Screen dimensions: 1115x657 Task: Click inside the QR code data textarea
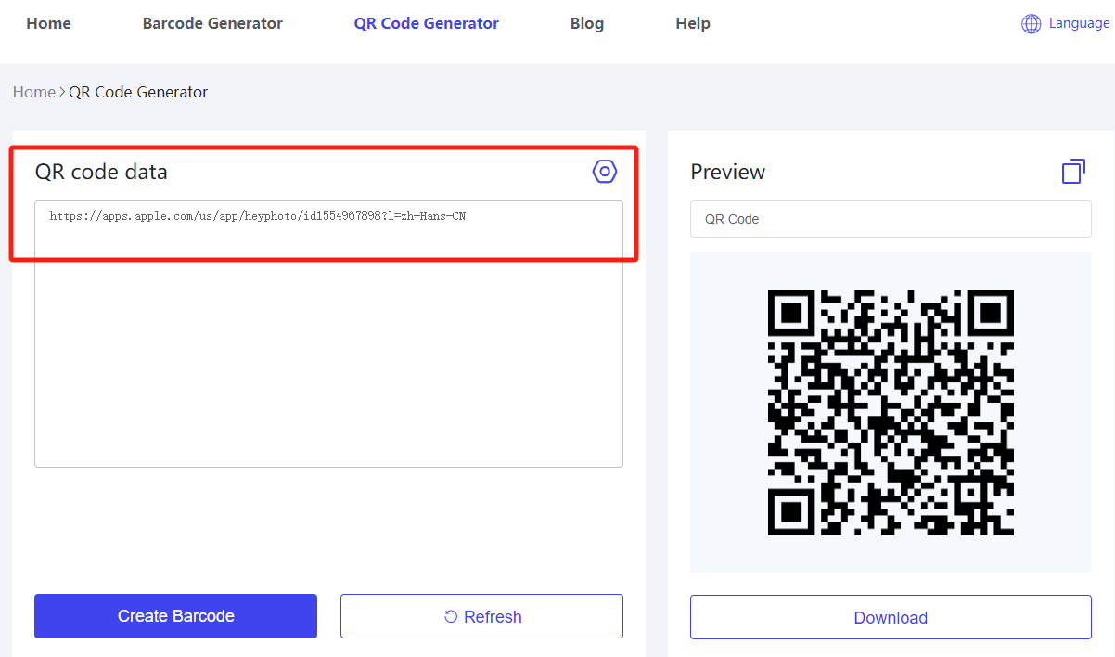coord(328,353)
